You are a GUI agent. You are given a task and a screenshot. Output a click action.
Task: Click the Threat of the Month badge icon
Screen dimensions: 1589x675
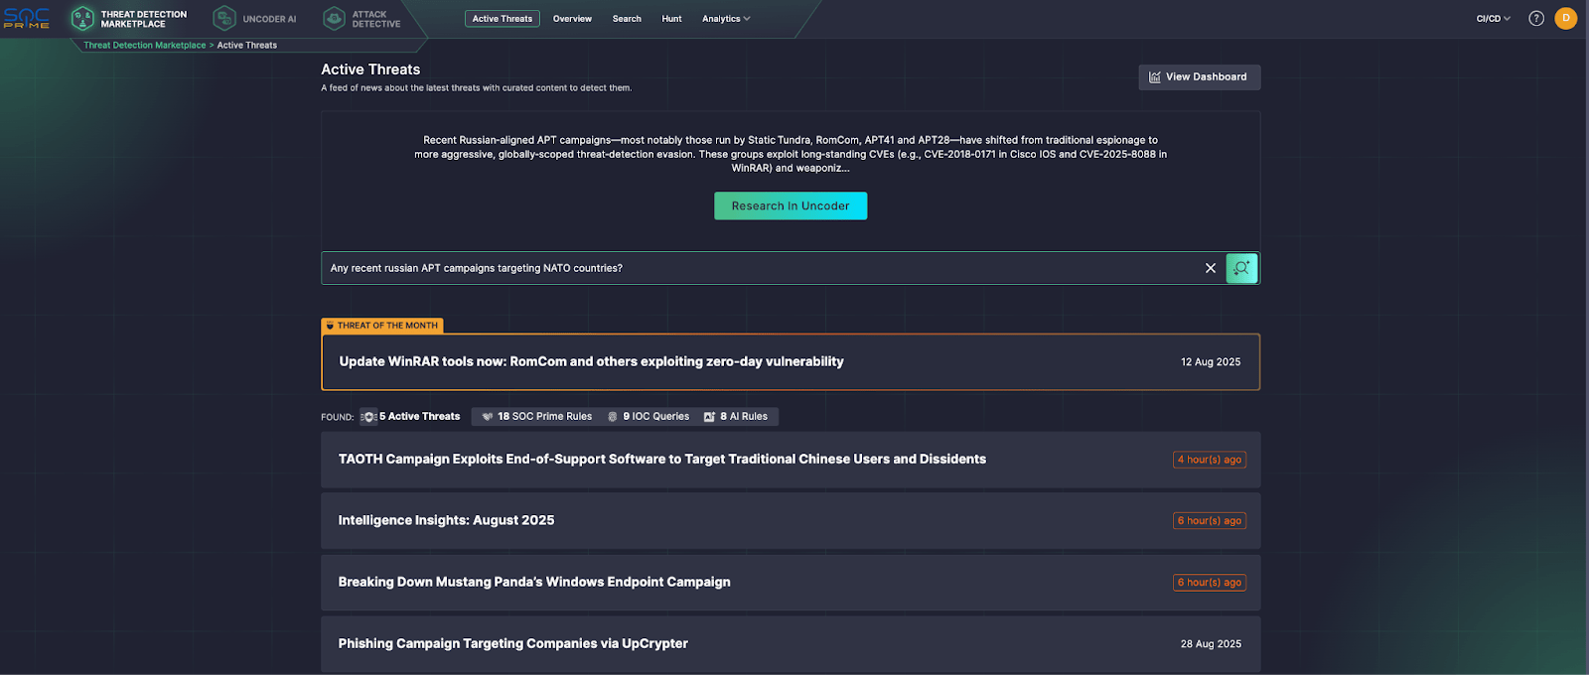pyautogui.click(x=330, y=326)
